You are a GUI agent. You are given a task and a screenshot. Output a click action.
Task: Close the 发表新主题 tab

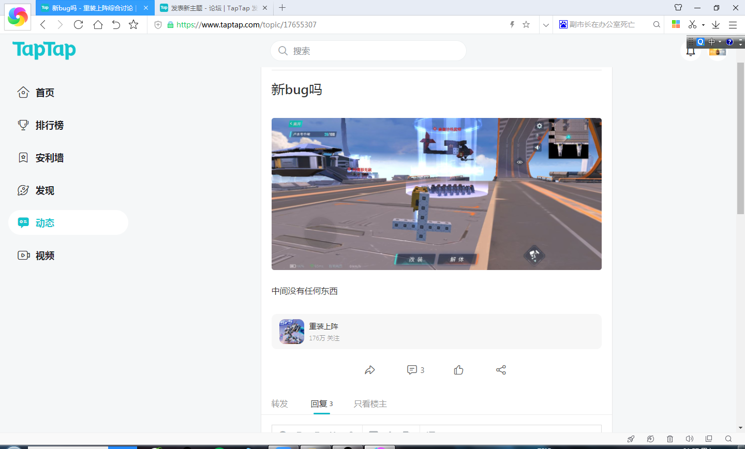point(265,8)
